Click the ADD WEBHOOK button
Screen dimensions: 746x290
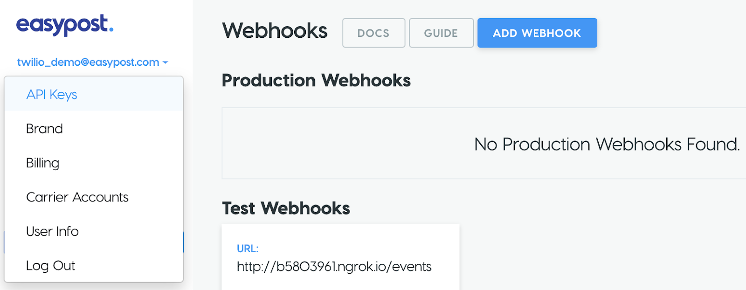pyautogui.click(x=537, y=33)
